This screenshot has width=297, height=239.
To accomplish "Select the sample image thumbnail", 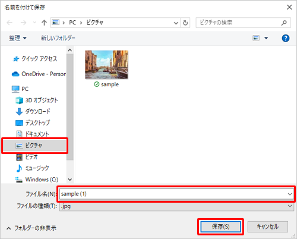I will [x=106, y=65].
